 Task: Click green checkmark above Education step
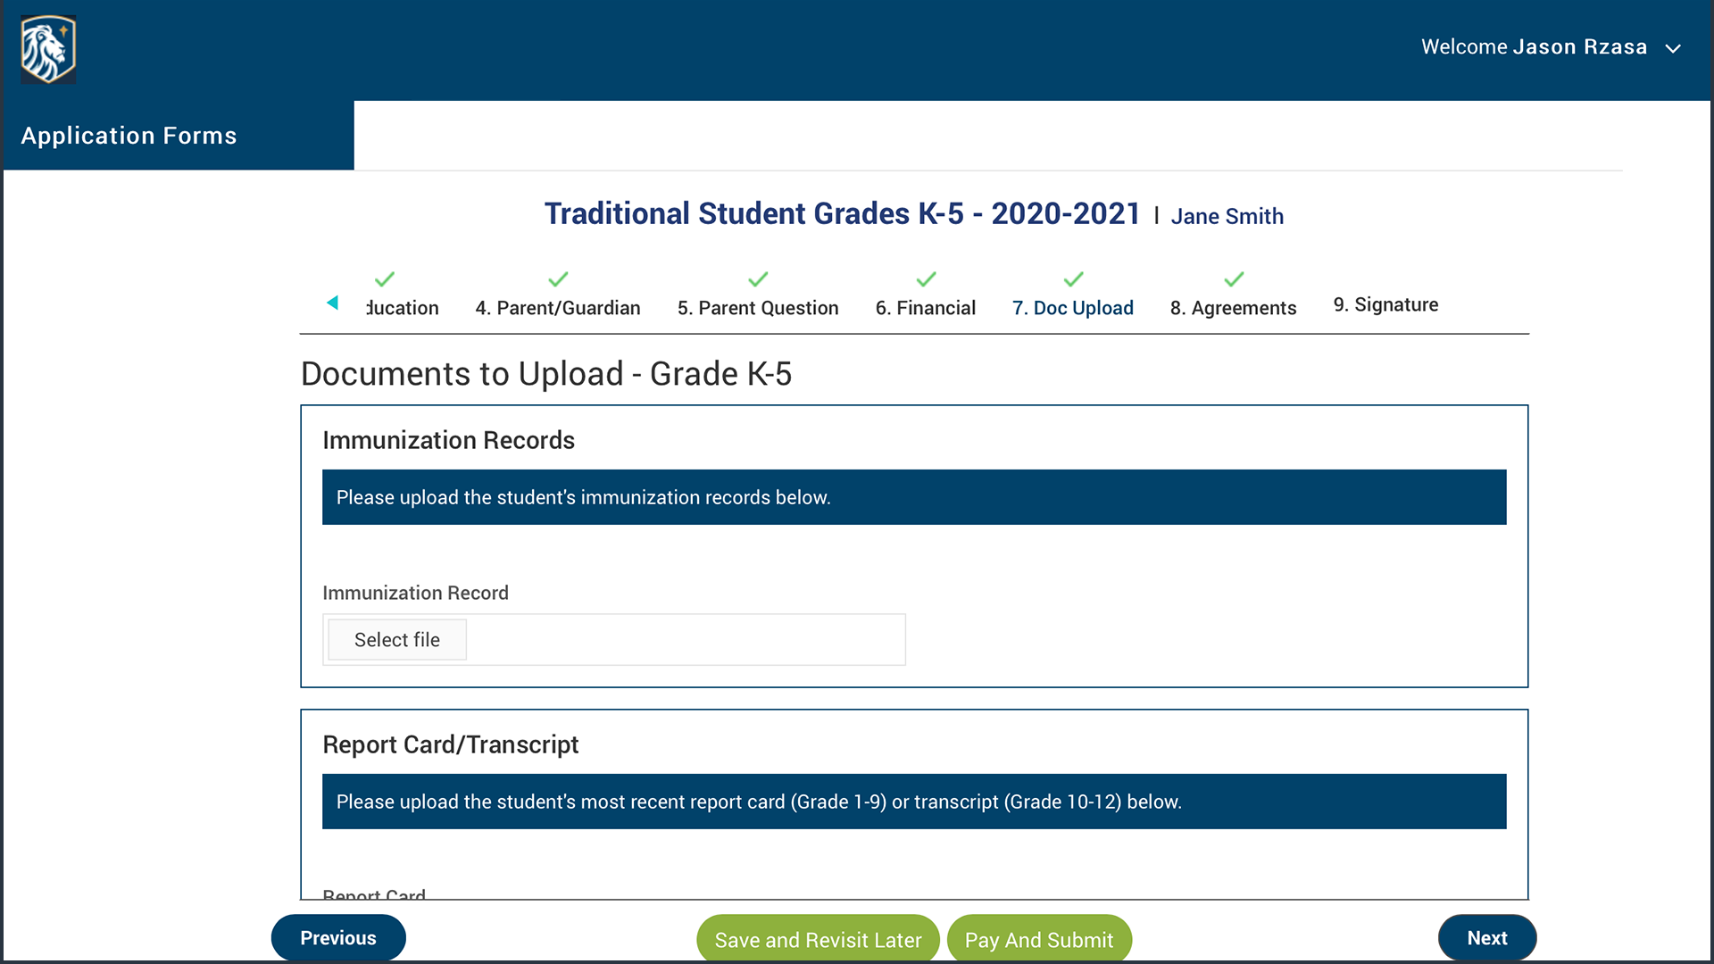(x=385, y=279)
